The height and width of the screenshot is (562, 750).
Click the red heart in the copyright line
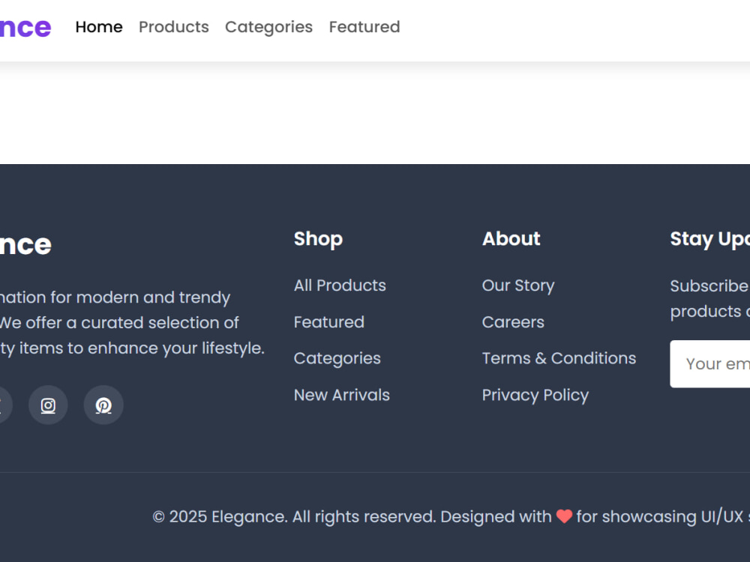point(564,516)
